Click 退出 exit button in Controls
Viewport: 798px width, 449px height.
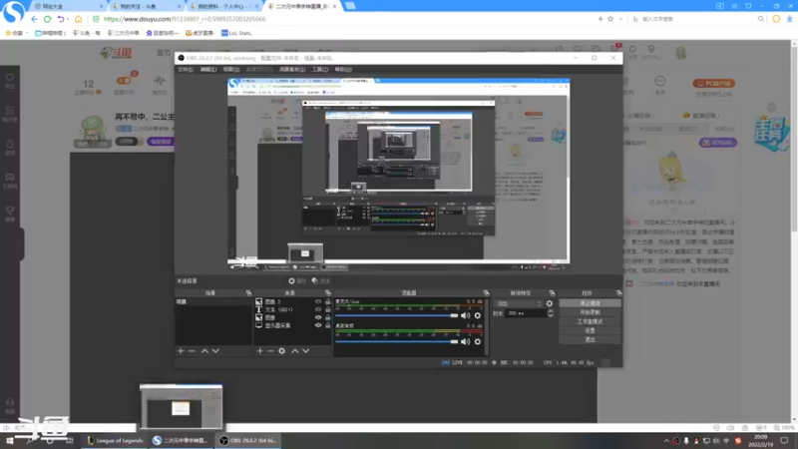pos(590,339)
